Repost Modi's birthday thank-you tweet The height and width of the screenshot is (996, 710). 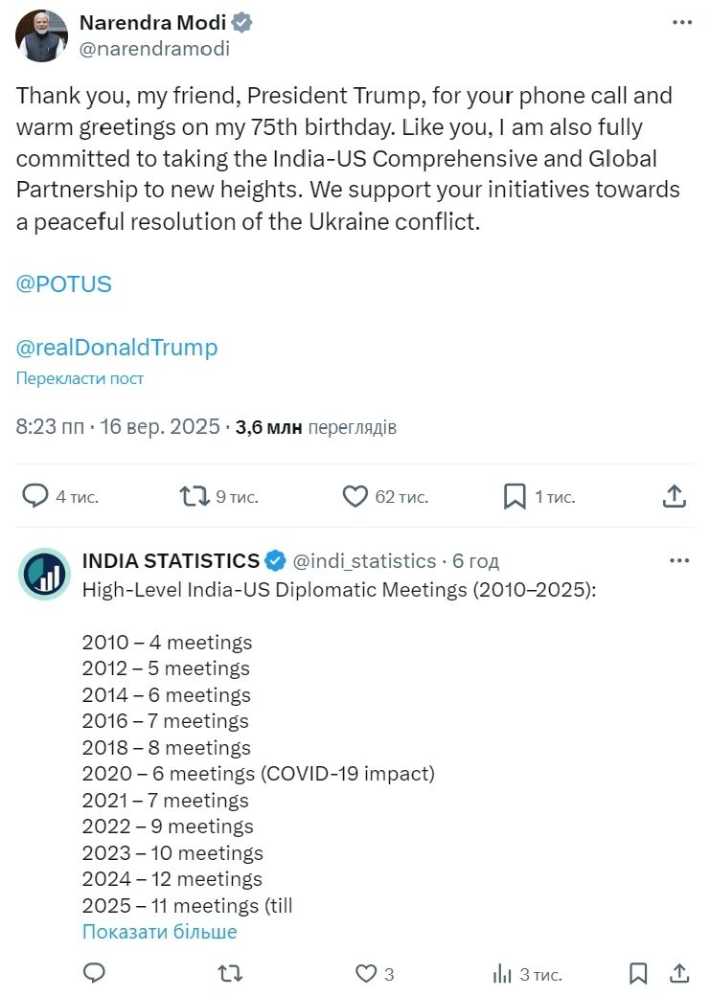tap(195, 496)
